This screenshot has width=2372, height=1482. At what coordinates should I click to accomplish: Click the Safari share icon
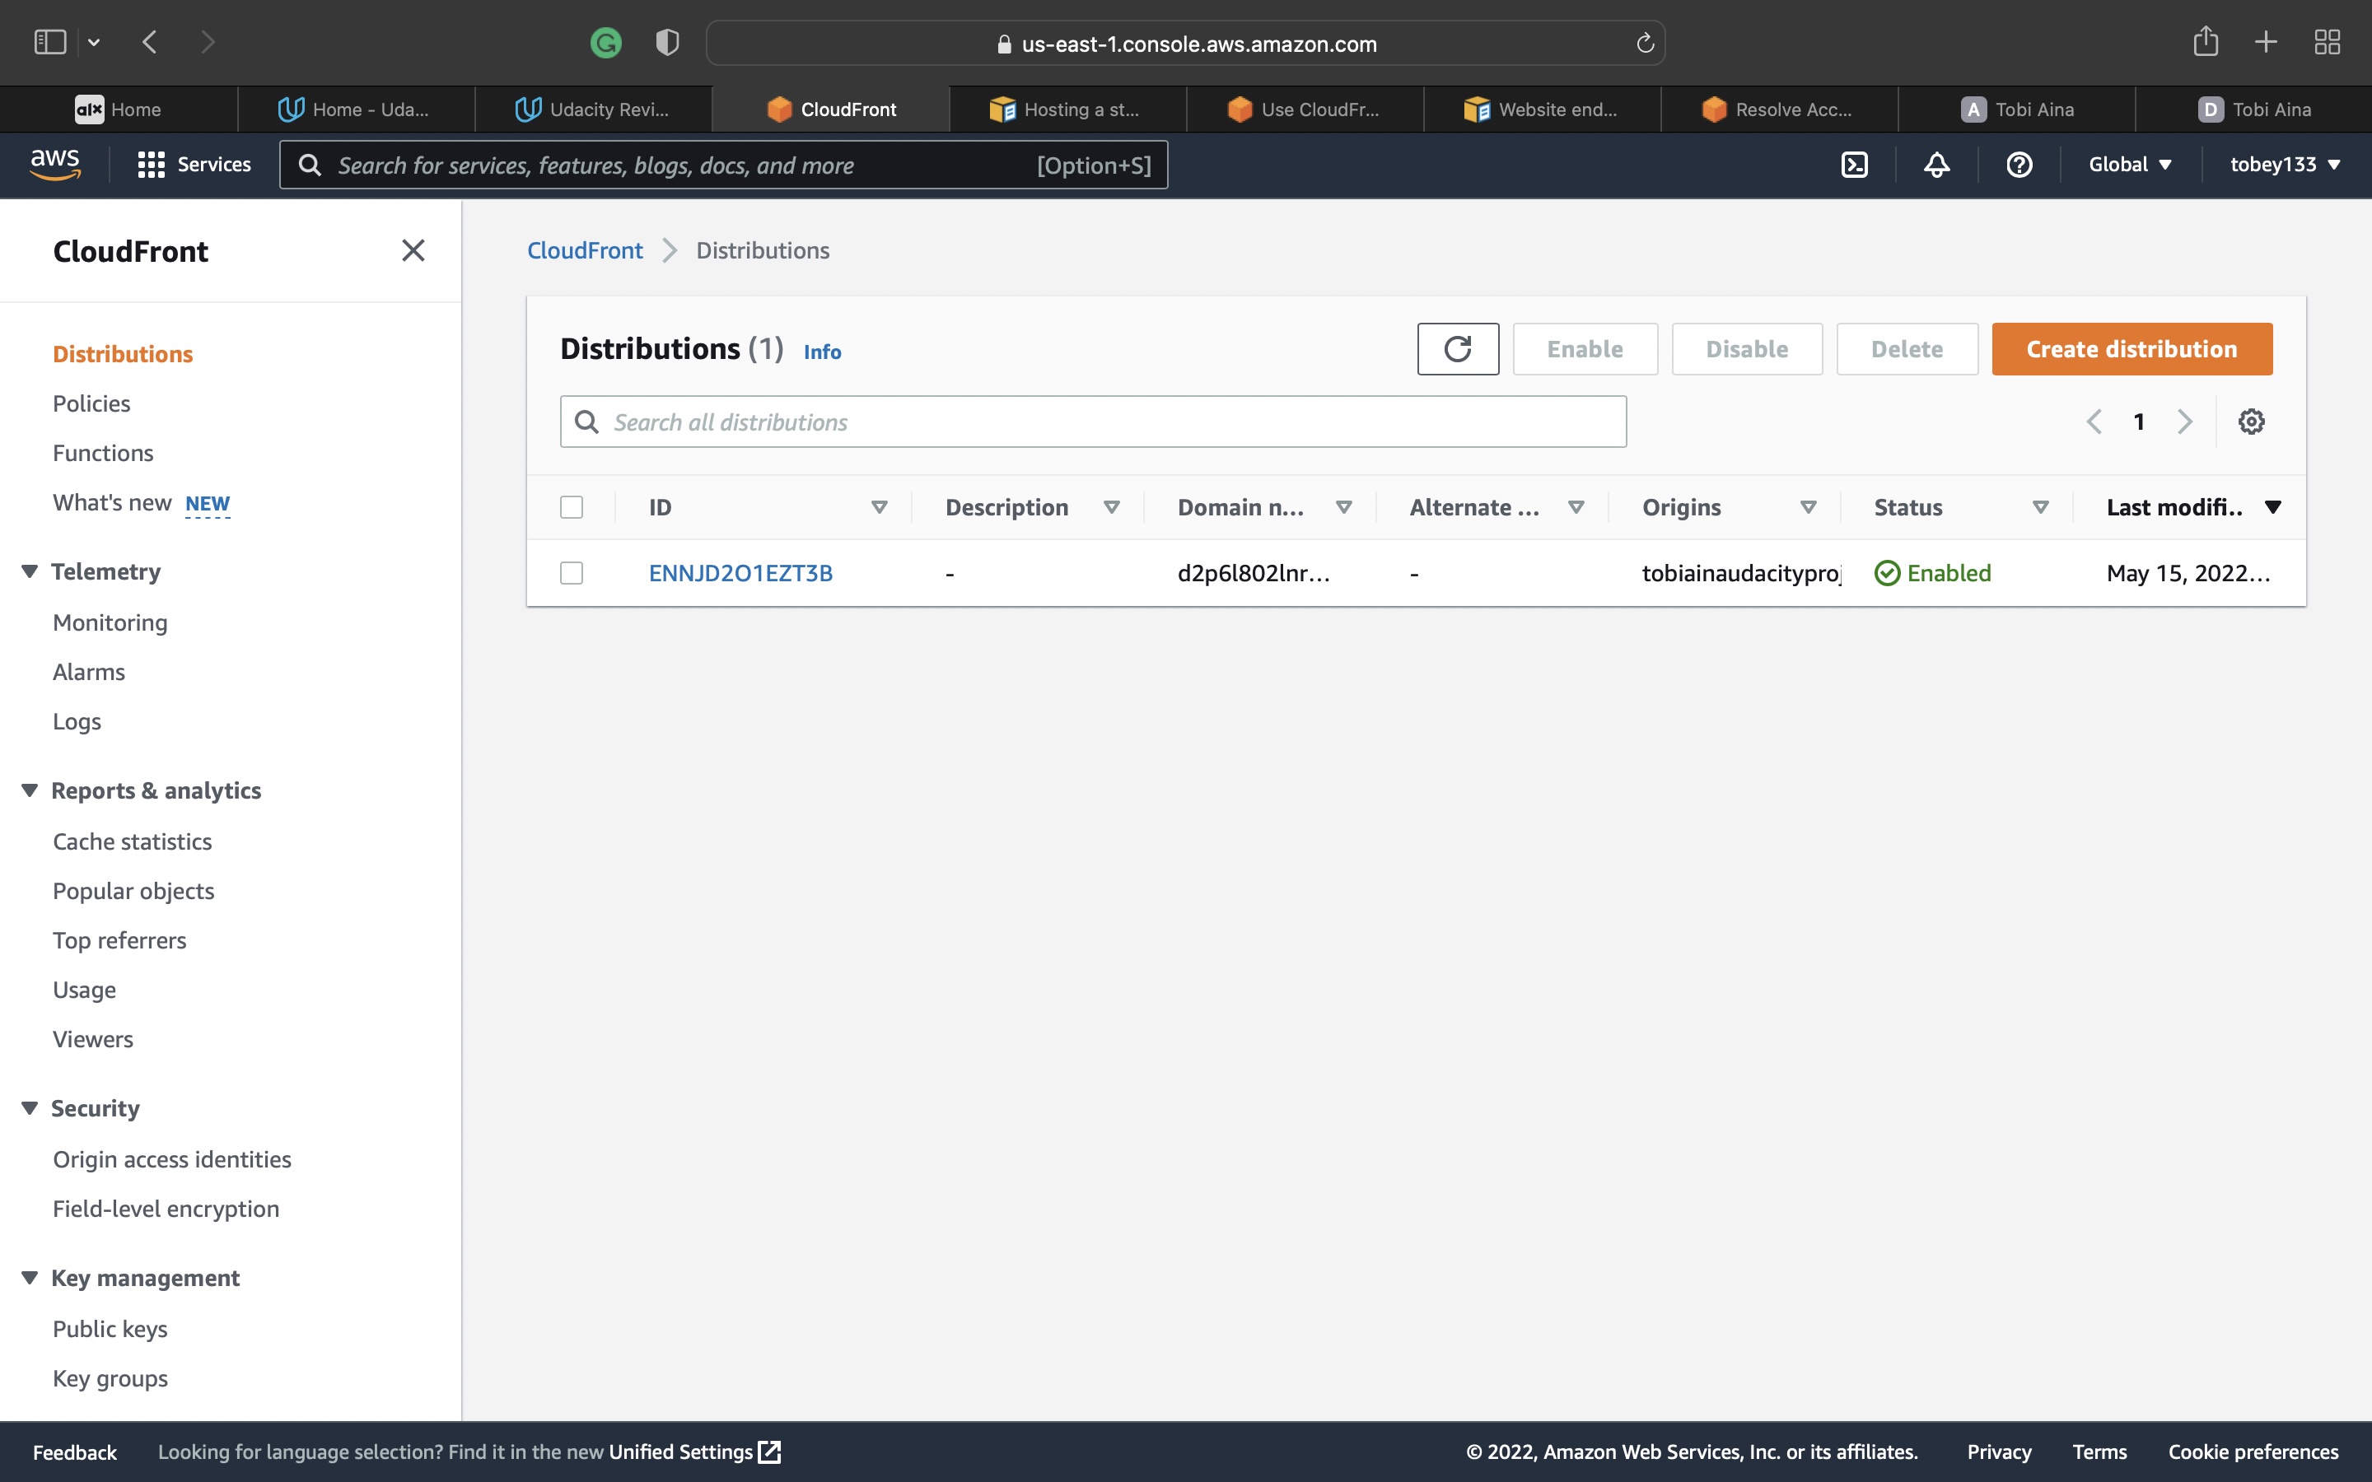[2206, 41]
